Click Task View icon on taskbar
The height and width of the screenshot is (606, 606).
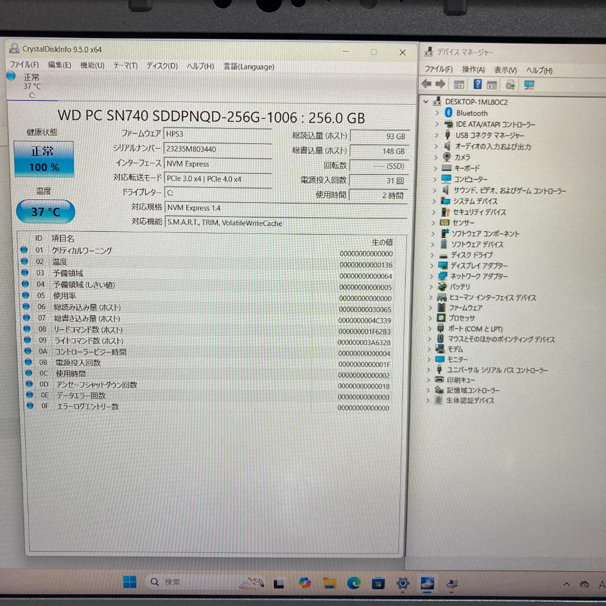click(279, 583)
